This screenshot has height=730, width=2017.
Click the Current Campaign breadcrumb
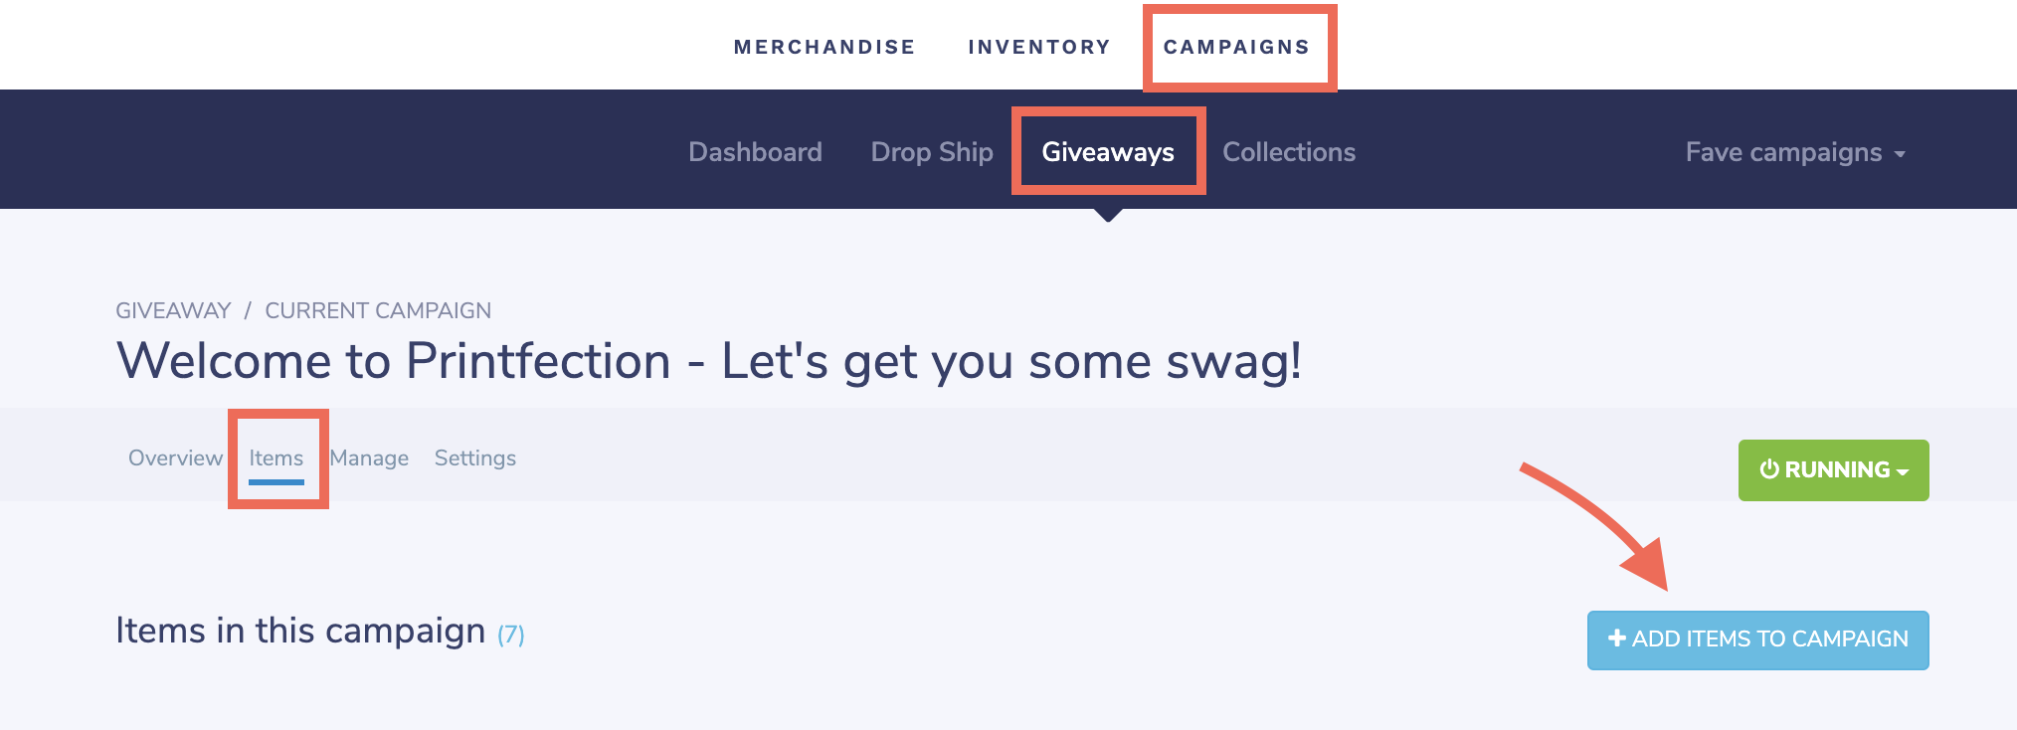click(x=378, y=310)
